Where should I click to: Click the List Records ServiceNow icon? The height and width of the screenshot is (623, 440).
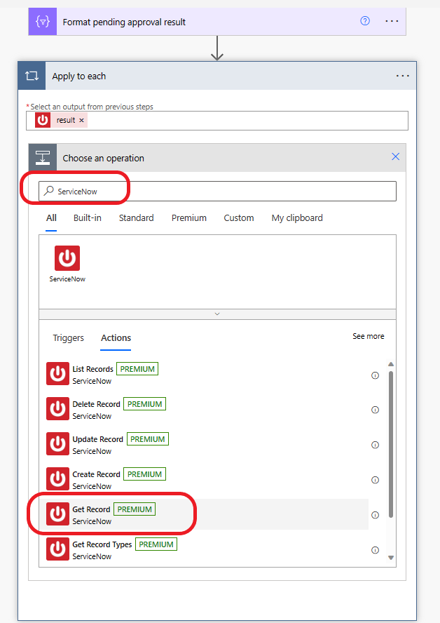click(x=57, y=373)
